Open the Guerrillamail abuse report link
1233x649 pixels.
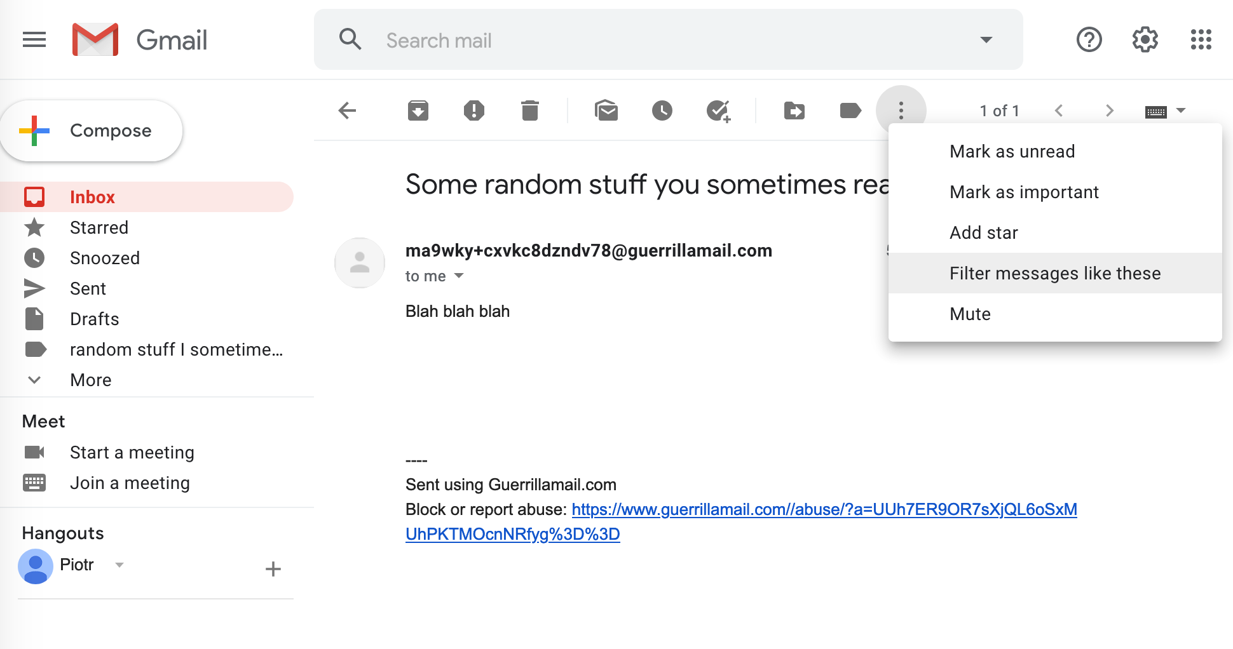click(x=824, y=509)
